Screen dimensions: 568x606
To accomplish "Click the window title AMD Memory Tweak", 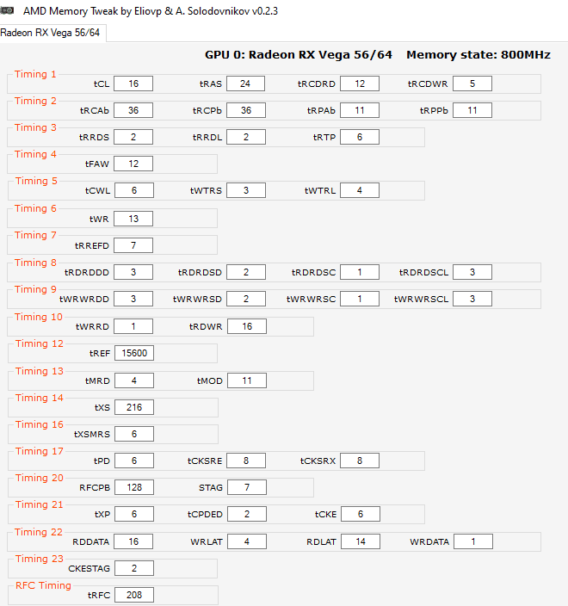I will pos(151,11).
